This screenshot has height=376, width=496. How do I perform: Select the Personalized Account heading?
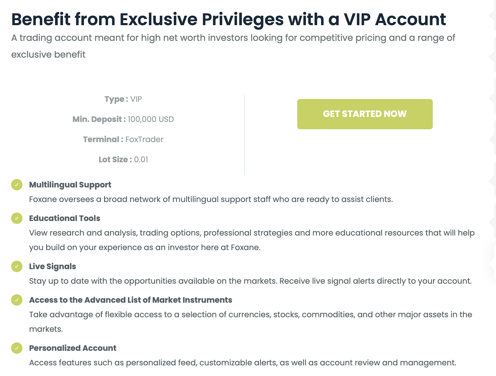(73, 348)
